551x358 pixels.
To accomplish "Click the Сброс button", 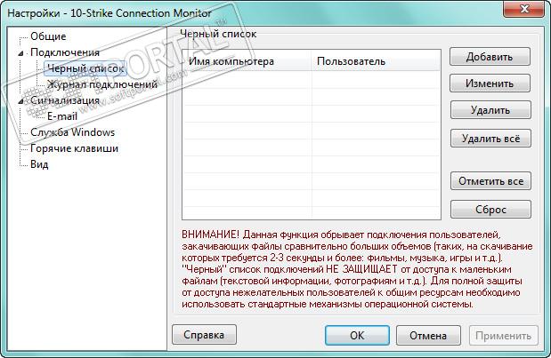I will click(490, 210).
